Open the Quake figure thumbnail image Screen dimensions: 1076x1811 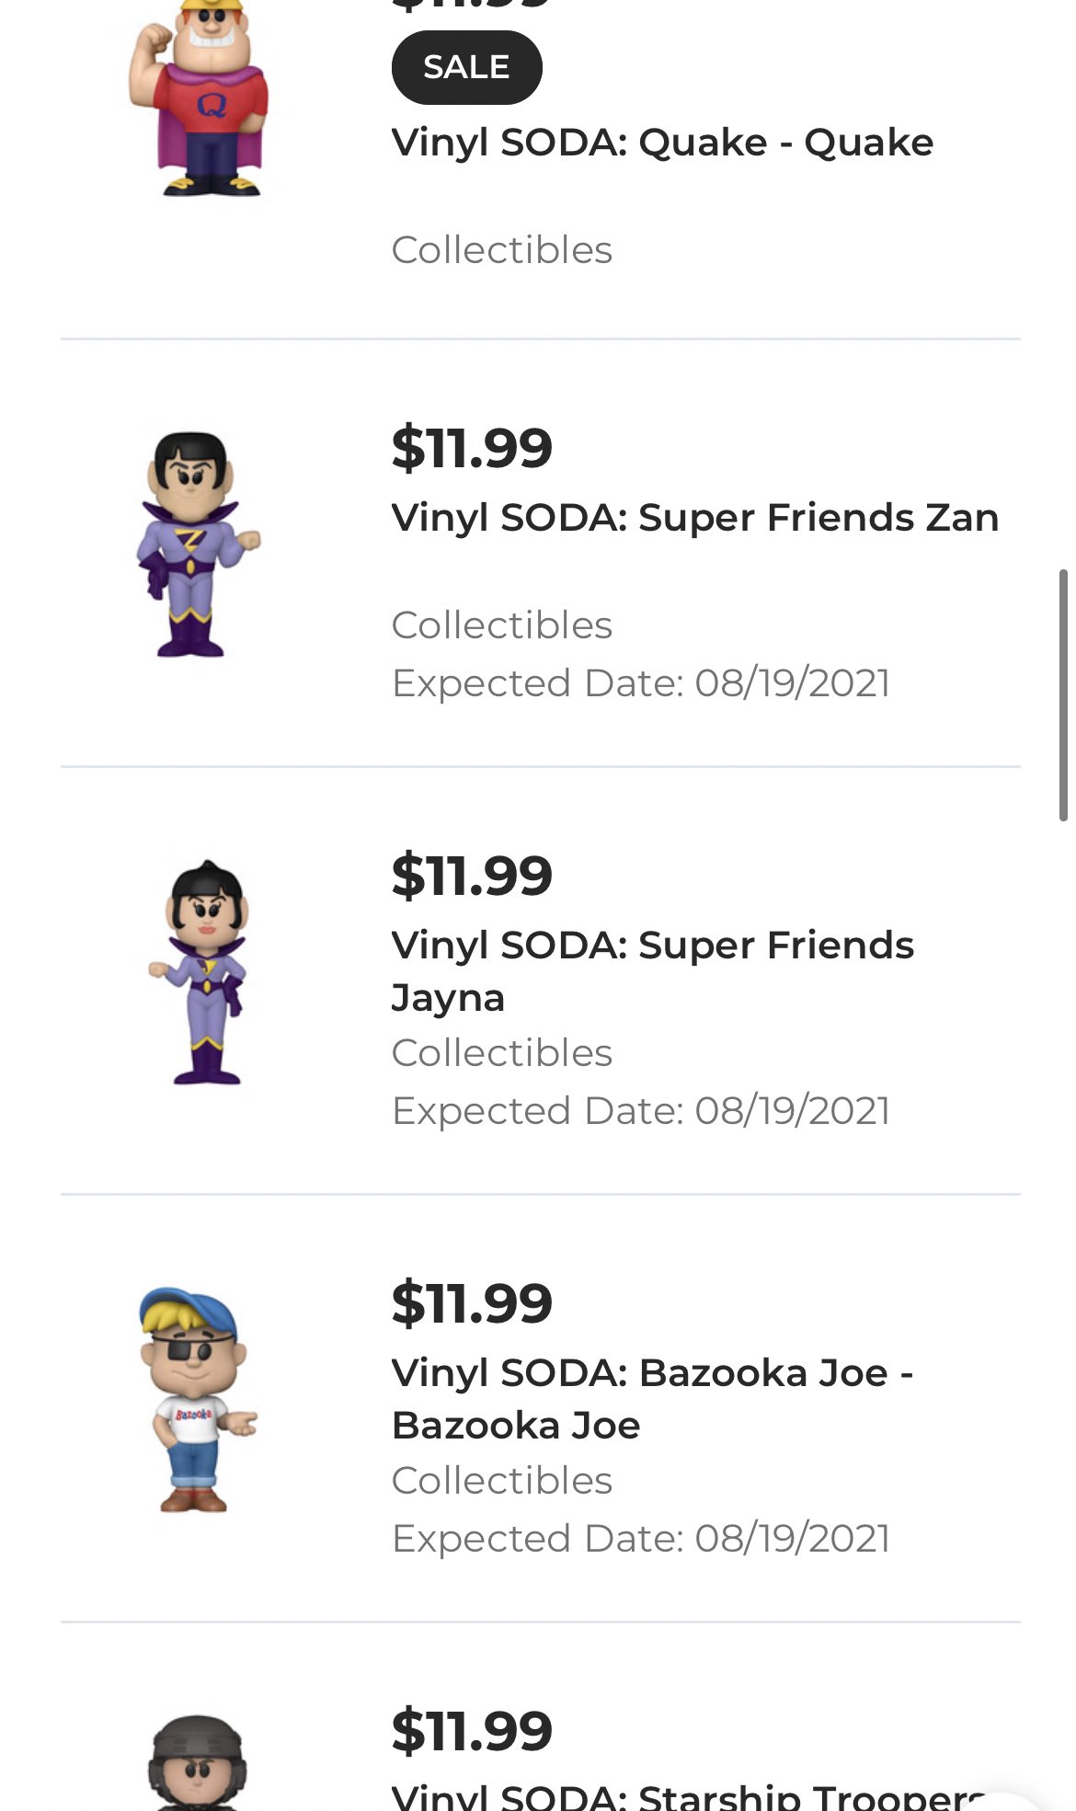pos(200,98)
